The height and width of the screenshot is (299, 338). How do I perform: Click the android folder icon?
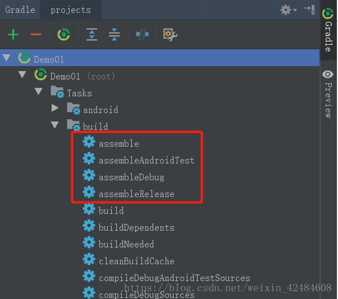[x=74, y=109]
